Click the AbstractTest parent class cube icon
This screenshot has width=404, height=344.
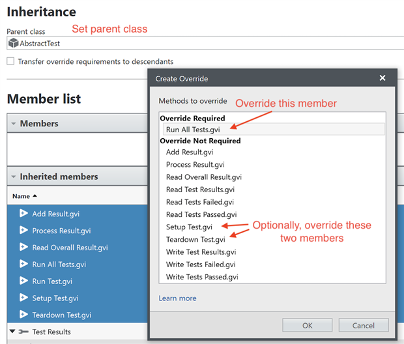13,44
